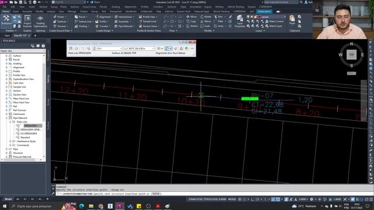
Task: Click the Undo arrow in quick access toolbar
Action: [x=40, y=2]
